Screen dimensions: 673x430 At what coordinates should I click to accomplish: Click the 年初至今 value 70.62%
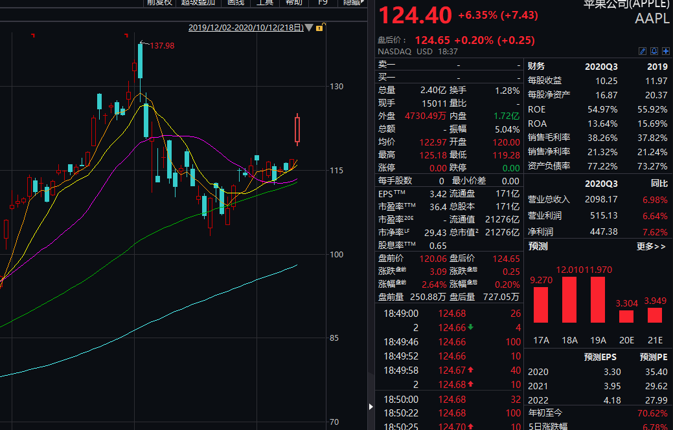654,413
